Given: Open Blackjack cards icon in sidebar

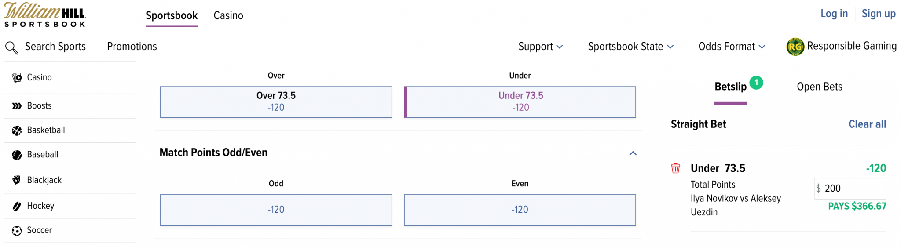Looking at the screenshot, I should point(17,180).
